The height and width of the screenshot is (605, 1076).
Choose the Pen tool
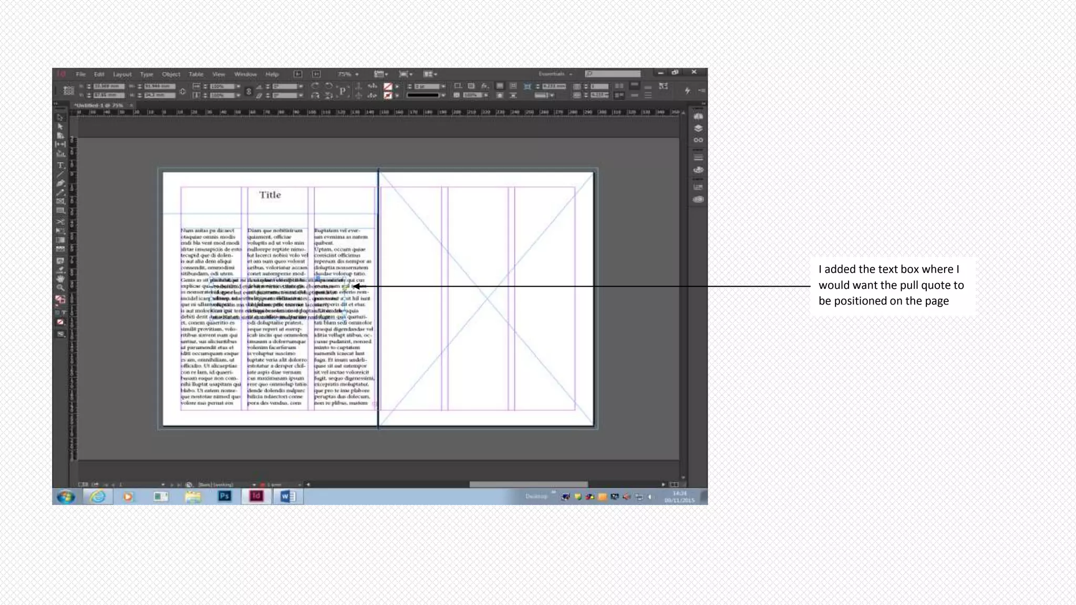click(60, 183)
